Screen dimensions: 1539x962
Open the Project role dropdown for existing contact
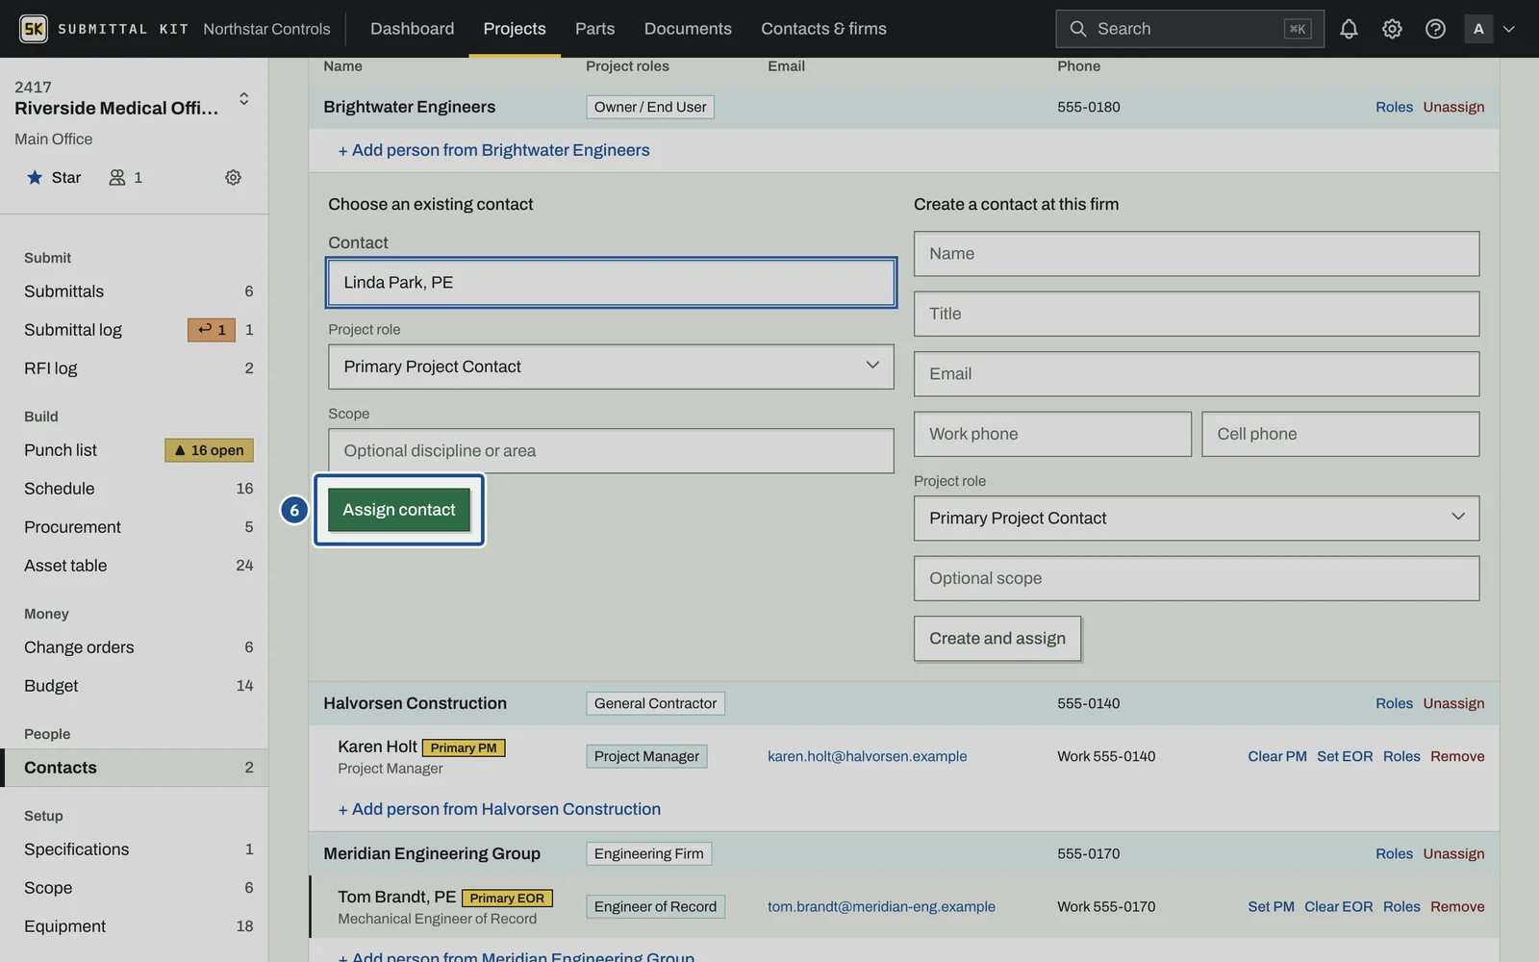pos(611,367)
